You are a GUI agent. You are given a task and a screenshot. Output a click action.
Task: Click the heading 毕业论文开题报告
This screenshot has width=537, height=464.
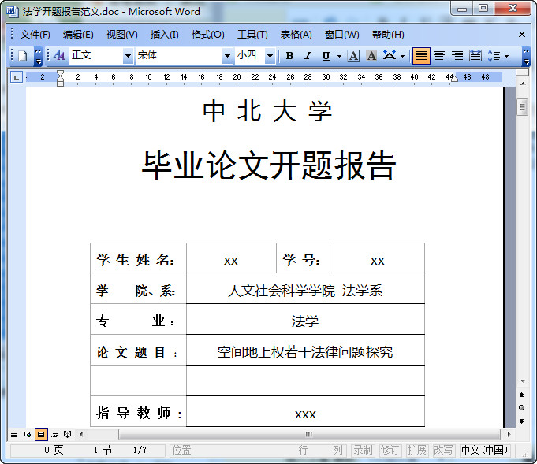point(269,165)
